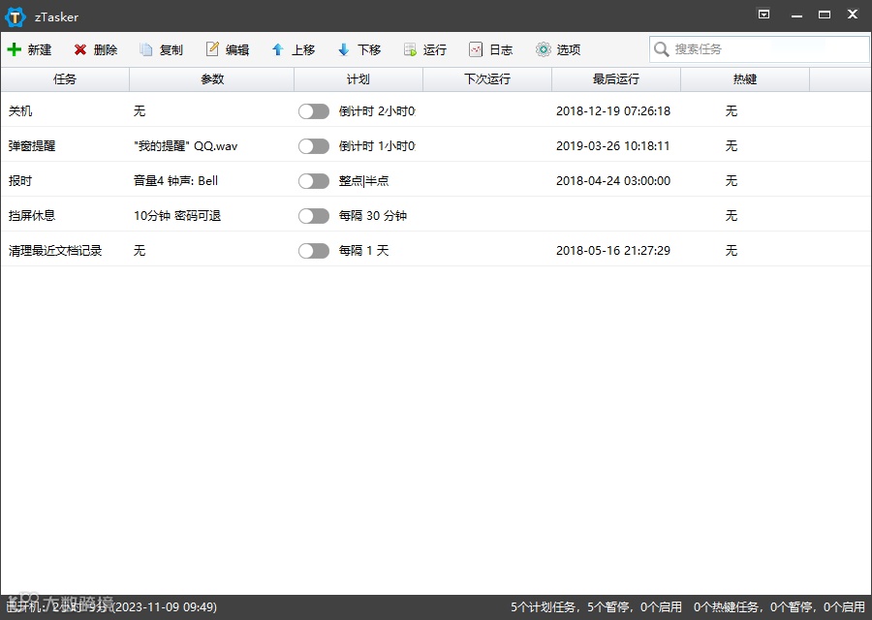The height and width of the screenshot is (620, 872).
Task: Select the 关机 task name
Action: [x=20, y=111]
